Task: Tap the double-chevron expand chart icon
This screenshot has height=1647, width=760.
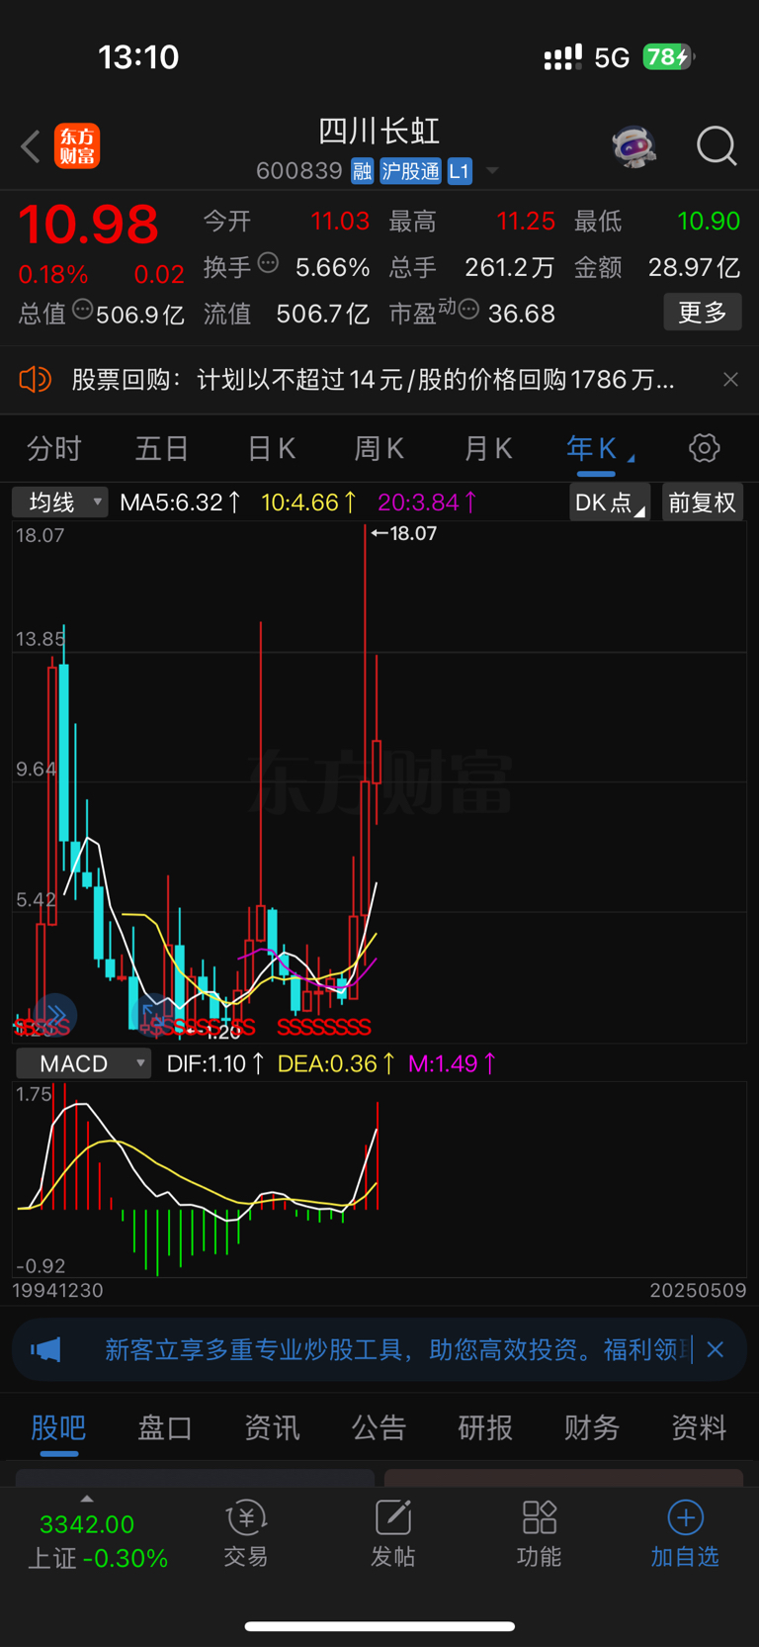Action: (54, 1016)
